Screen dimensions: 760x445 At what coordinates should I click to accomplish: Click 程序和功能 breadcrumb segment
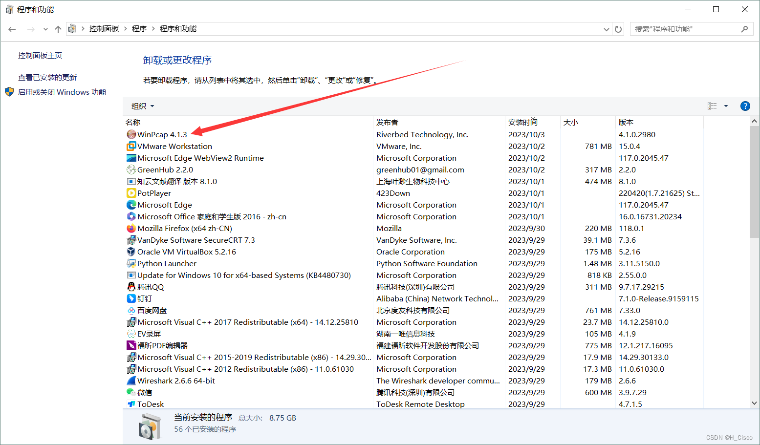click(x=178, y=29)
